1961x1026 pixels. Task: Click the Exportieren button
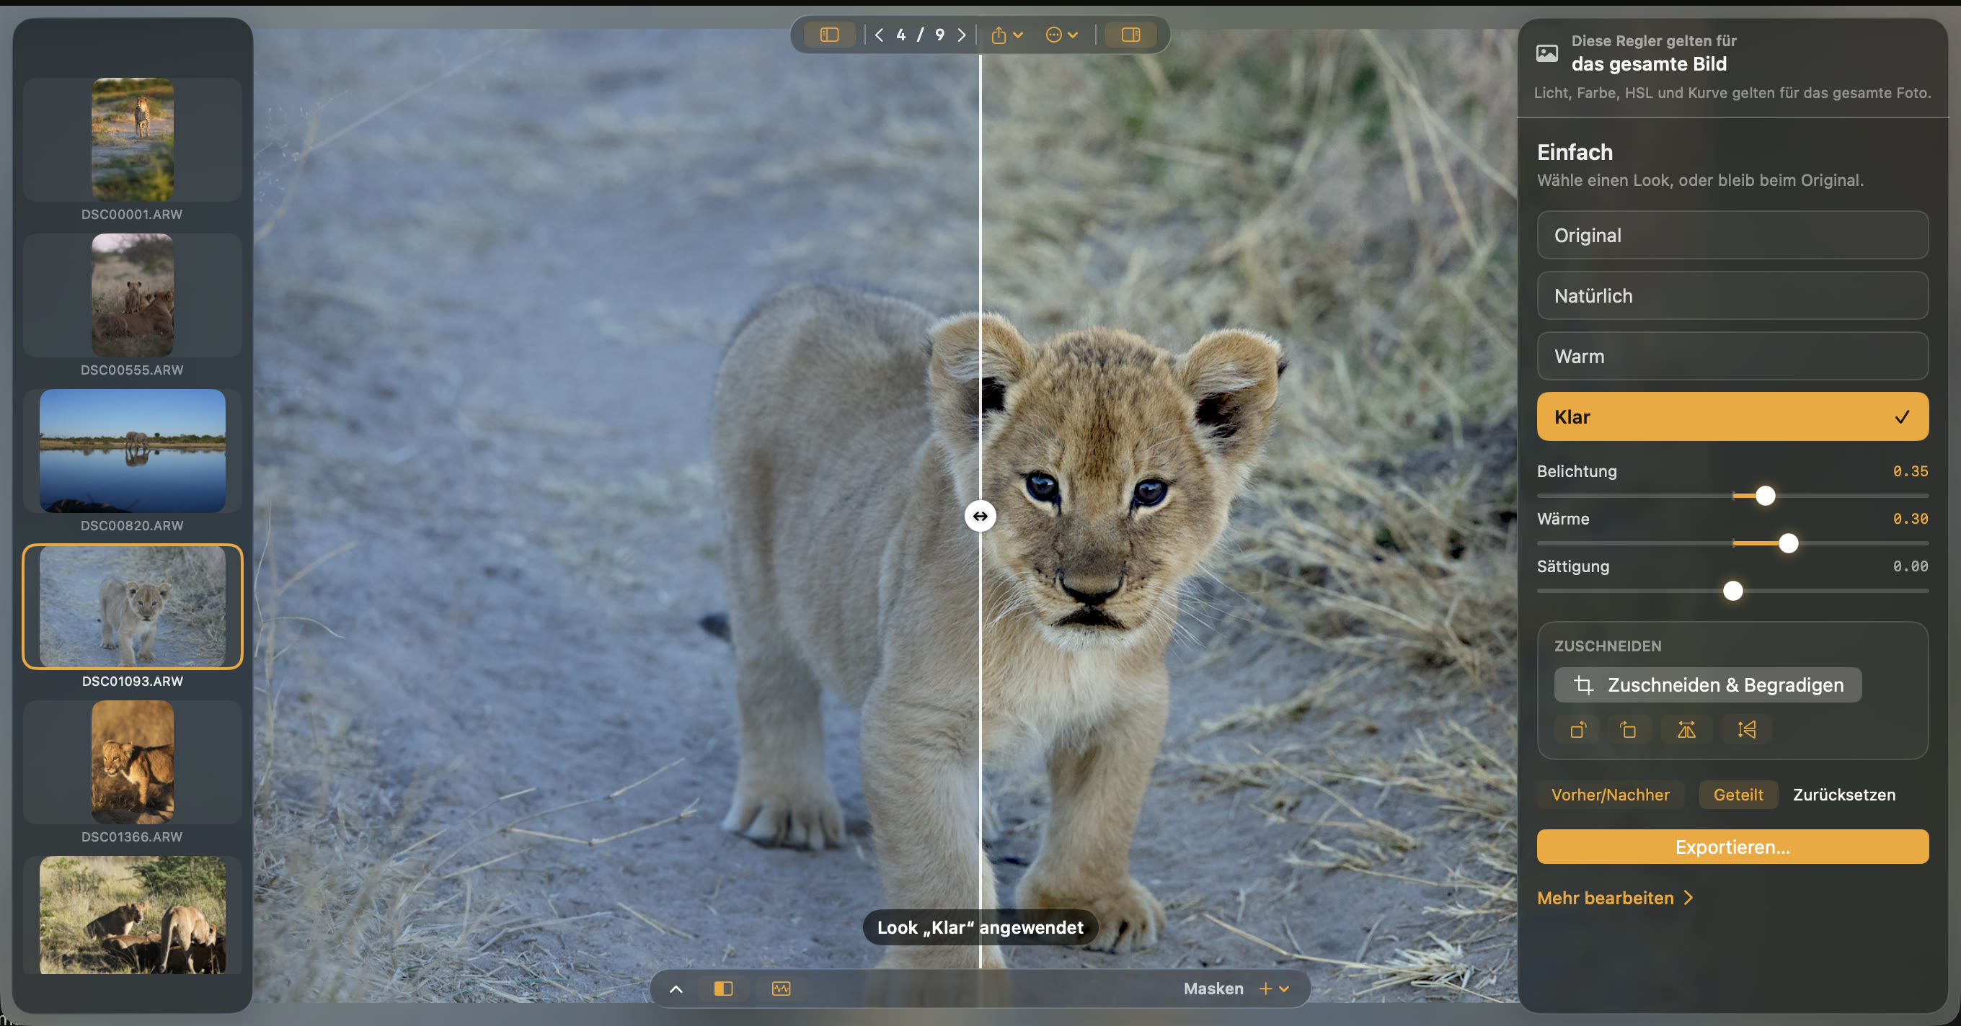[x=1732, y=847]
